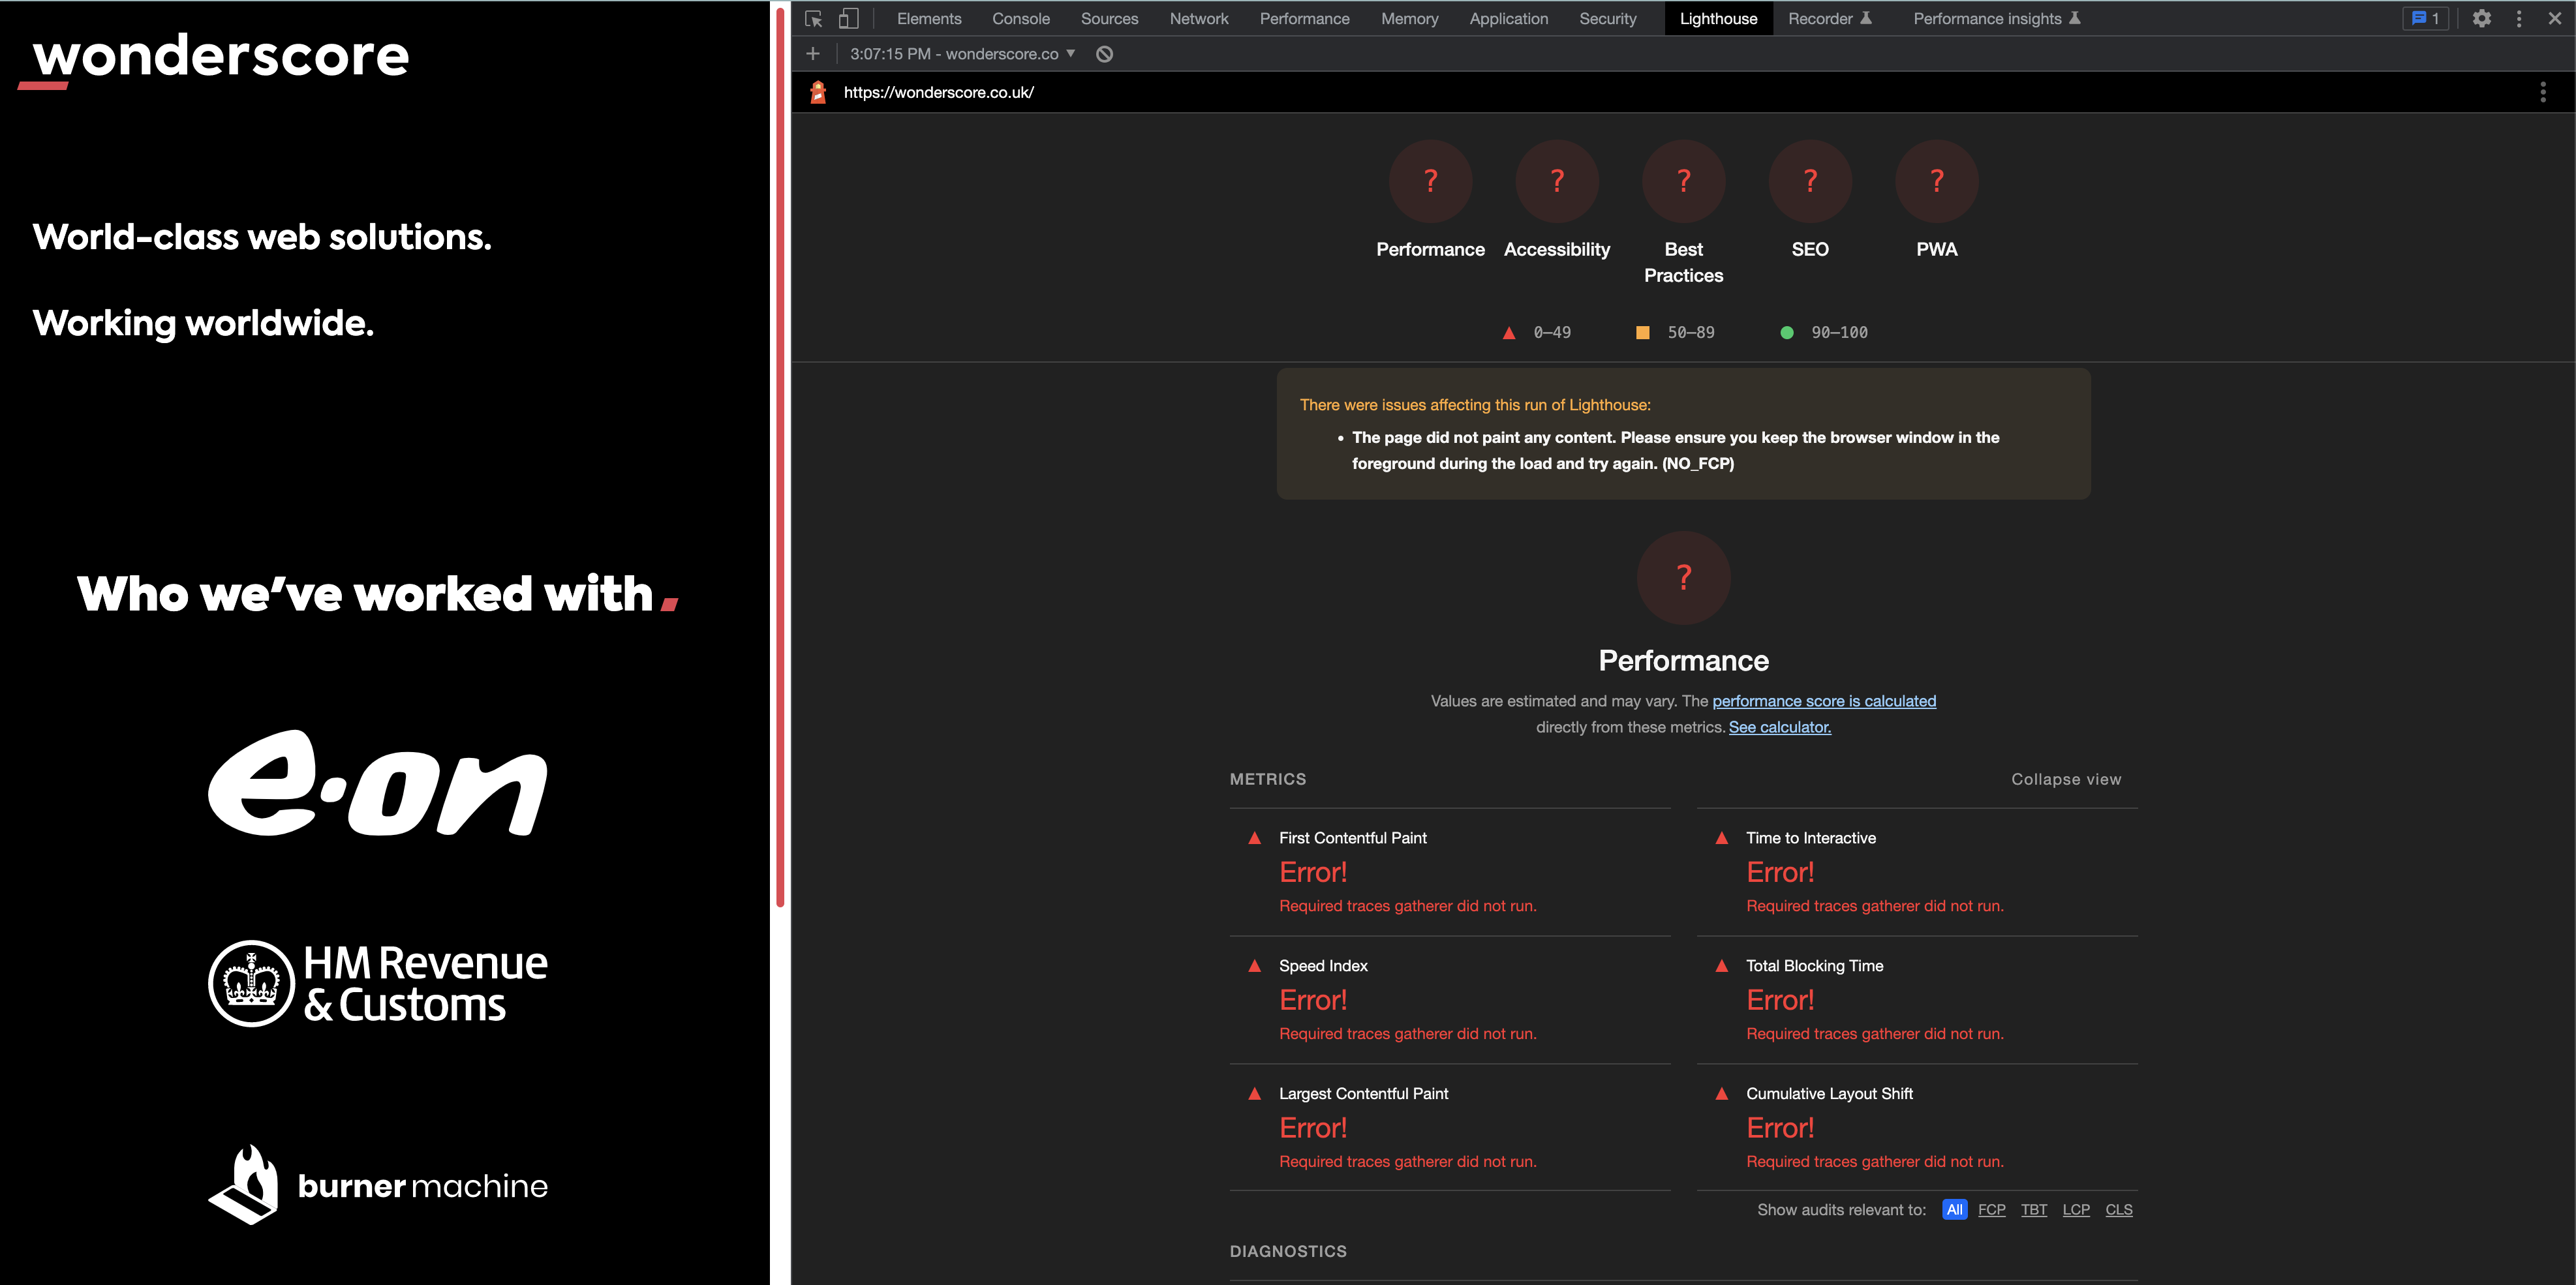Click the issues counter badge
This screenshot has width=2576, height=1285.
pyautogui.click(x=2425, y=19)
